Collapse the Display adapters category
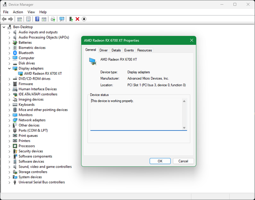This screenshot has width=255, height=200. point(9,68)
